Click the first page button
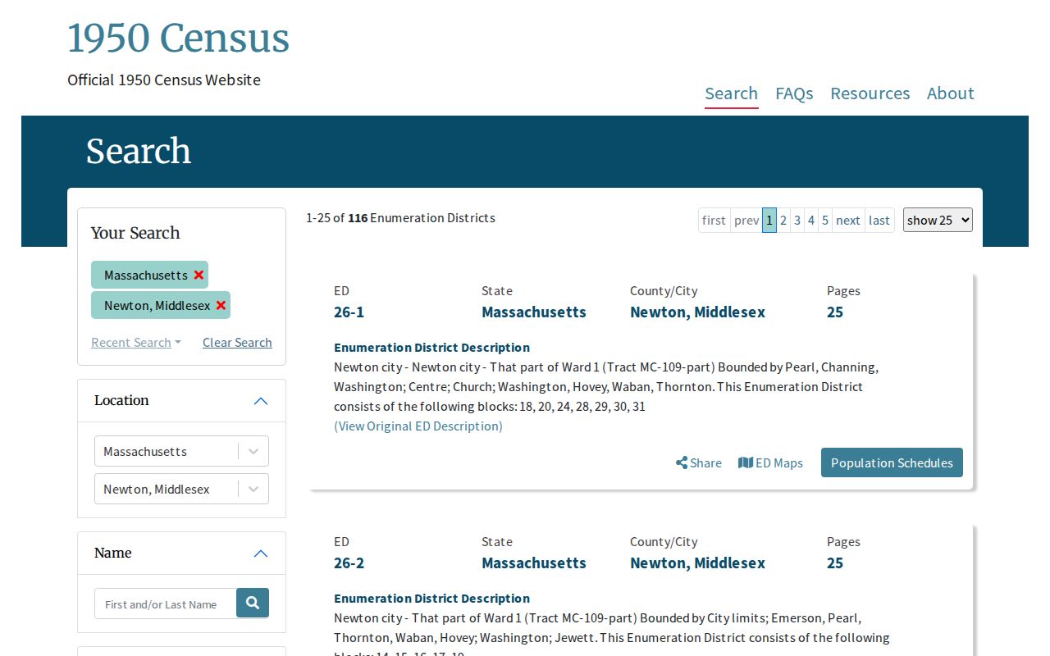 (714, 220)
